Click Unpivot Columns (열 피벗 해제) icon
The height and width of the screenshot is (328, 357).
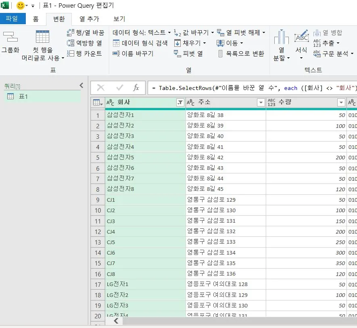pyautogui.click(x=220, y=33)
